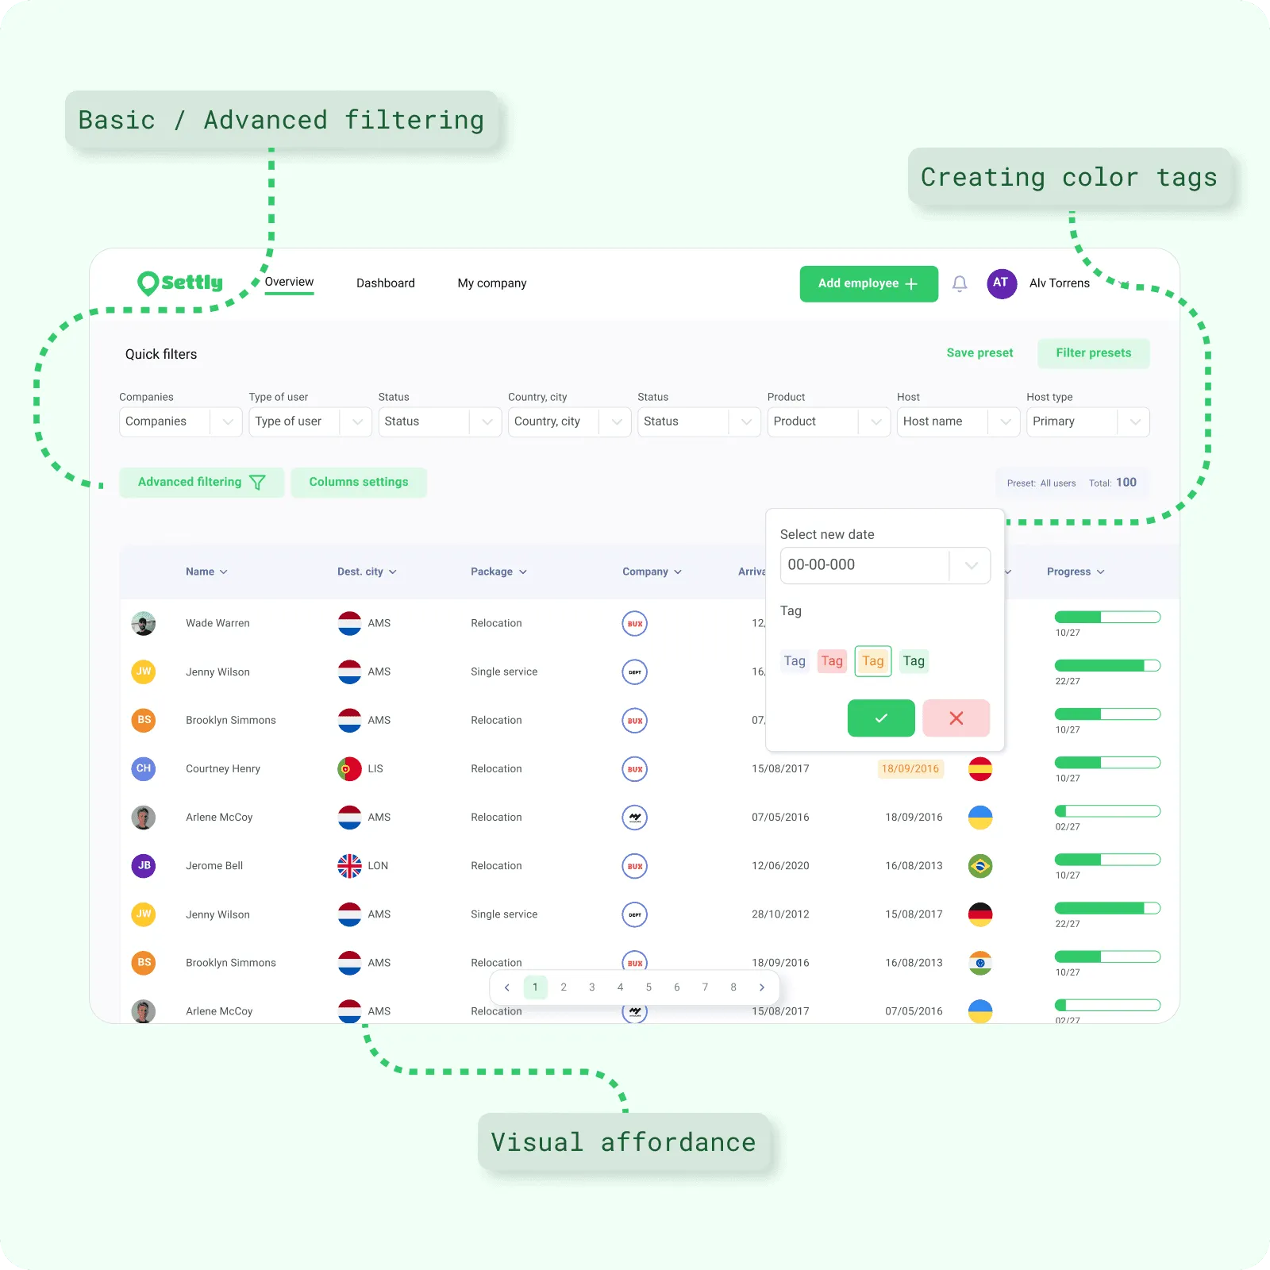Open the Primary host type dropdown
The height and width of the screenshot is (1270, 1270).
(x=1088, y=421)
